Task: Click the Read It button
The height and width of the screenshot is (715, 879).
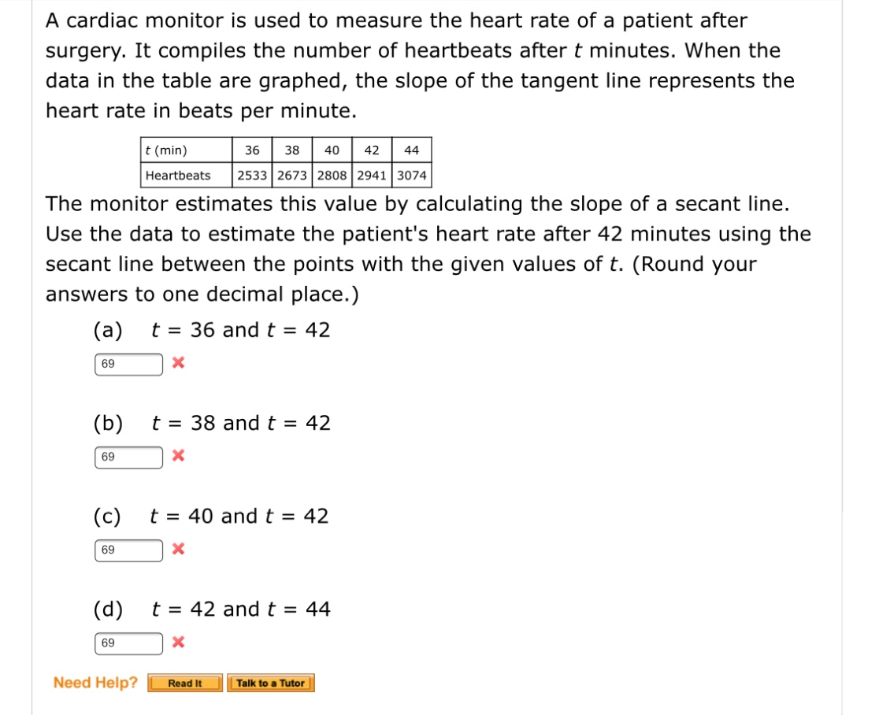Action: (184, 684)
